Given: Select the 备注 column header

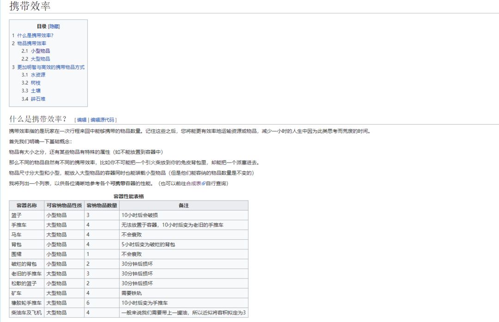Looking at the screenshot, I should pos(183,206).
